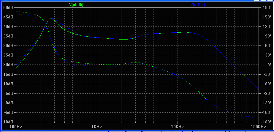Screen dimensions: 274x132
Task: Click the 15dB magnitude axis label
Action: (x=8, y=74)
